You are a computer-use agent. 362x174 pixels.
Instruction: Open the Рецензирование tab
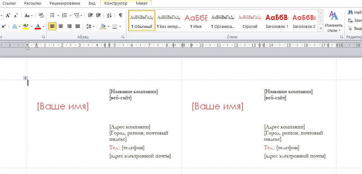[x=65, y=3]
